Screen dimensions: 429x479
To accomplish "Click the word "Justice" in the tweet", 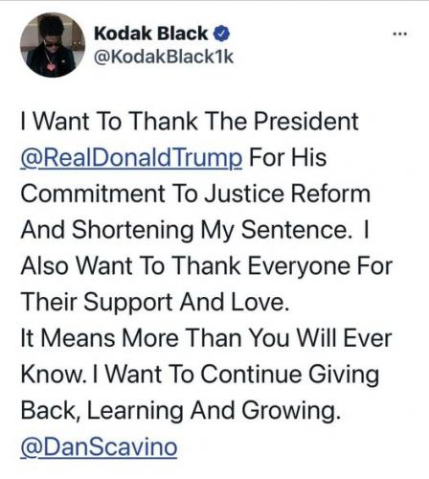I will (244, 194).
